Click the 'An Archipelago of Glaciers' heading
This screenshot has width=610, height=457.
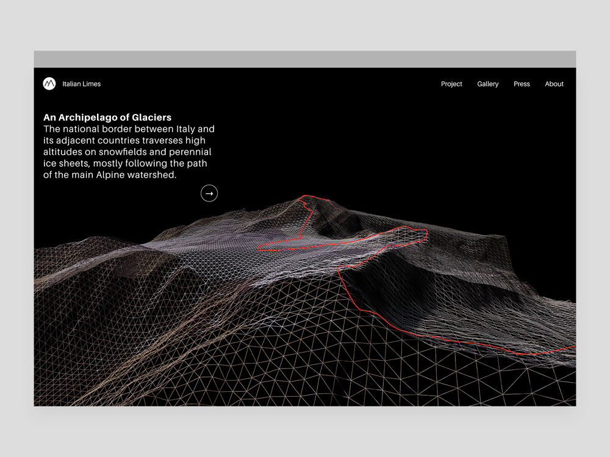pos(107,118)
